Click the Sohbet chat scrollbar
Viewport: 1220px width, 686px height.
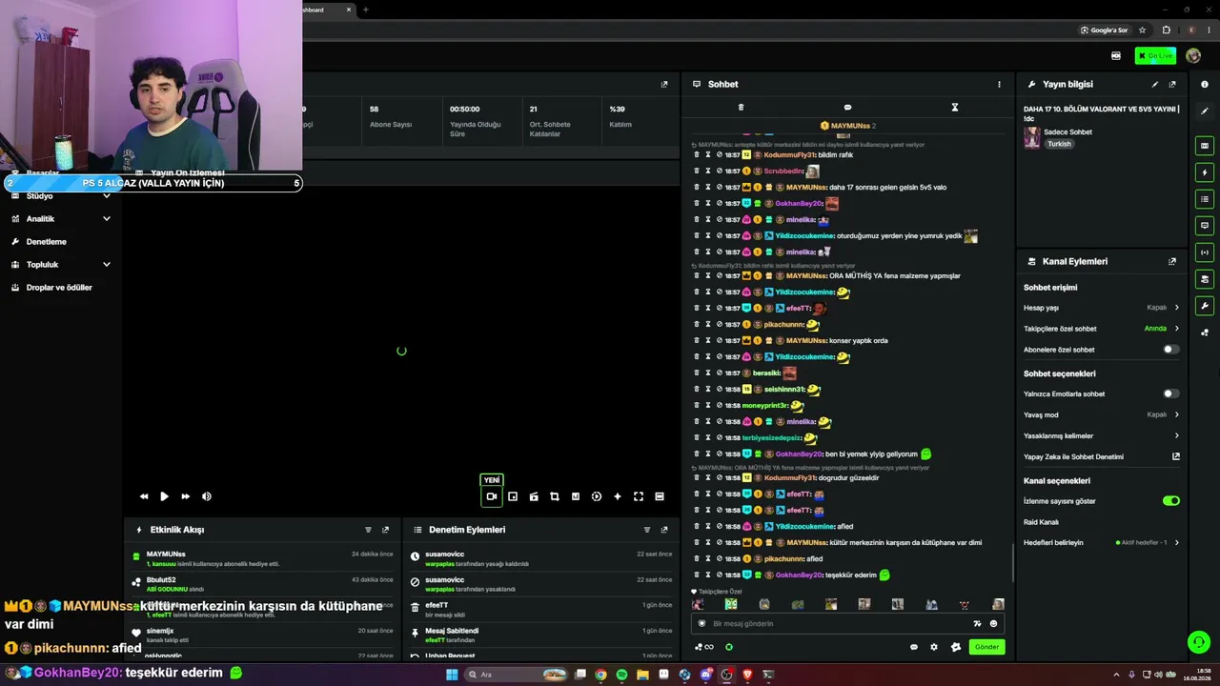pos(1012,561)
